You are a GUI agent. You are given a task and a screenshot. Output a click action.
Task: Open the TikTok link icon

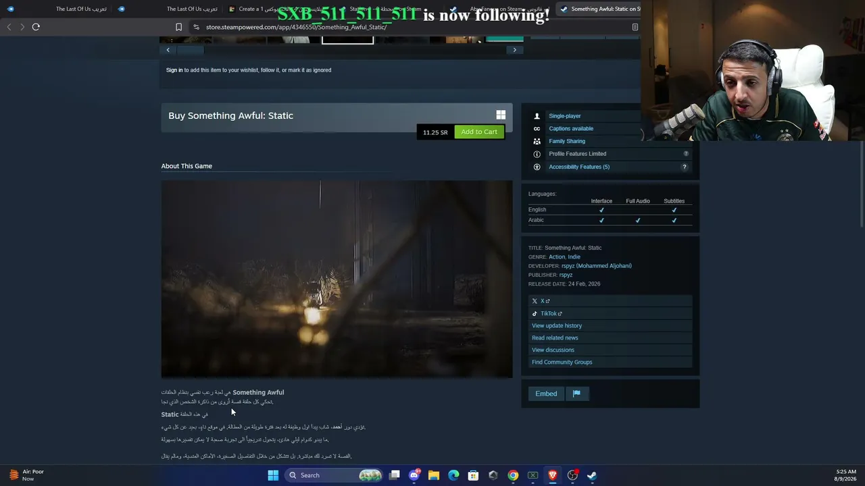pyautogui.click(x=535, y=313)
